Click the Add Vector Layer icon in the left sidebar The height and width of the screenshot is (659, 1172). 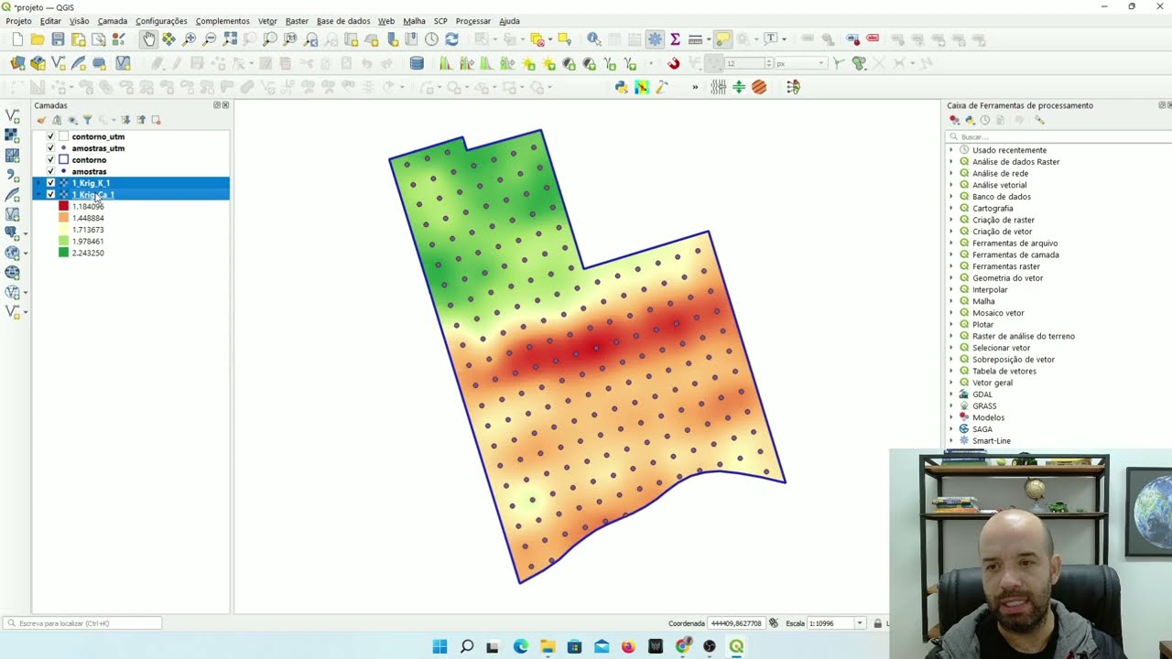point(13,116)
